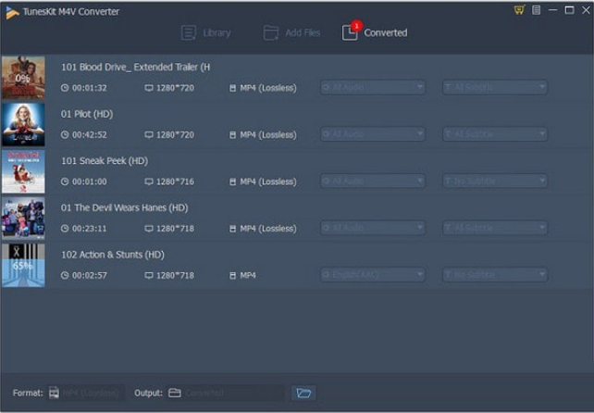Click the 101 Blood Drive_ Extended Trailer title
The image size is (594, 413).
coord(135,67)
